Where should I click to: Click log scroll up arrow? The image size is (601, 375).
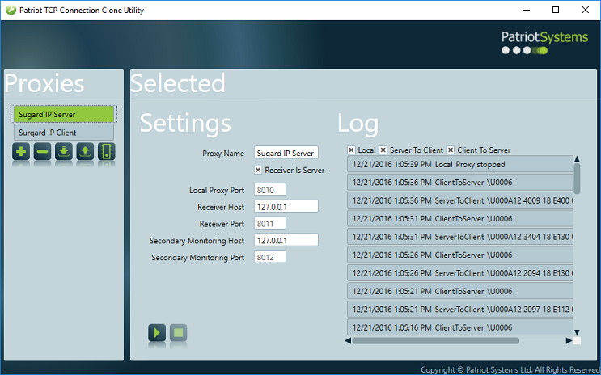pos(577,159)
